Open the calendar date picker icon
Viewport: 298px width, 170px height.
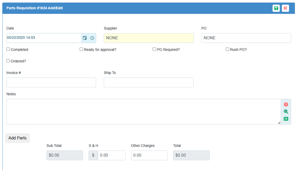85,38
